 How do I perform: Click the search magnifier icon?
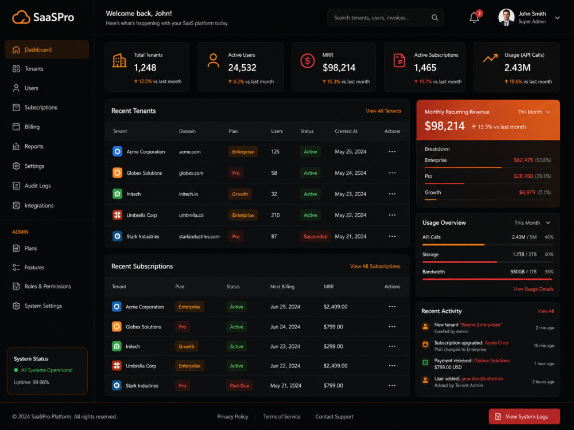[x=435, y=18]
